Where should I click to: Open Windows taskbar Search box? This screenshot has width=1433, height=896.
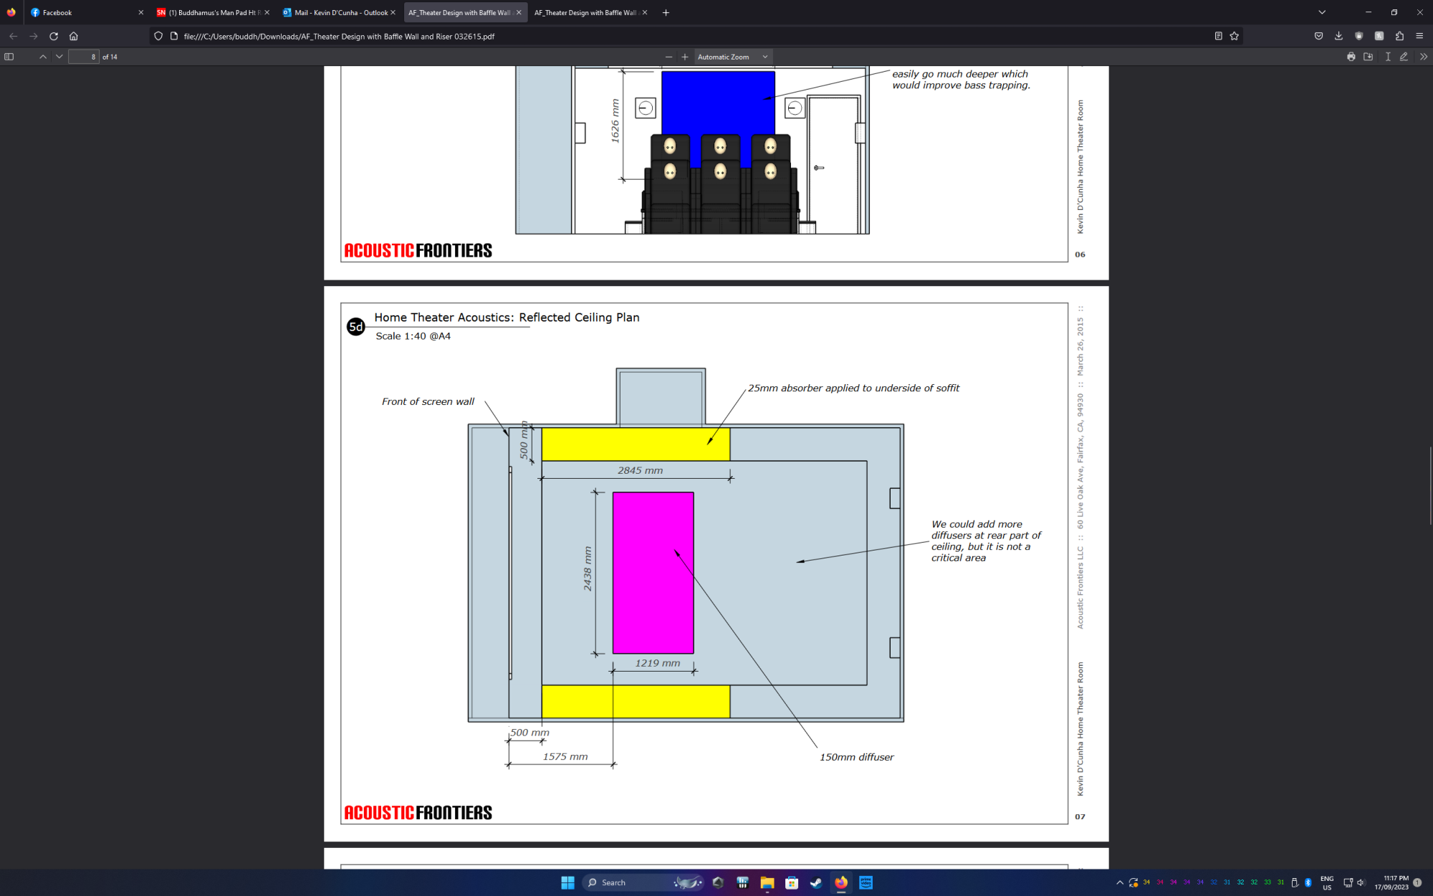623,882
